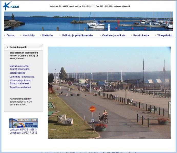Click the arrow beside Kemin kaupunki
Screen dimensions: 177x153
coord(7,47)
